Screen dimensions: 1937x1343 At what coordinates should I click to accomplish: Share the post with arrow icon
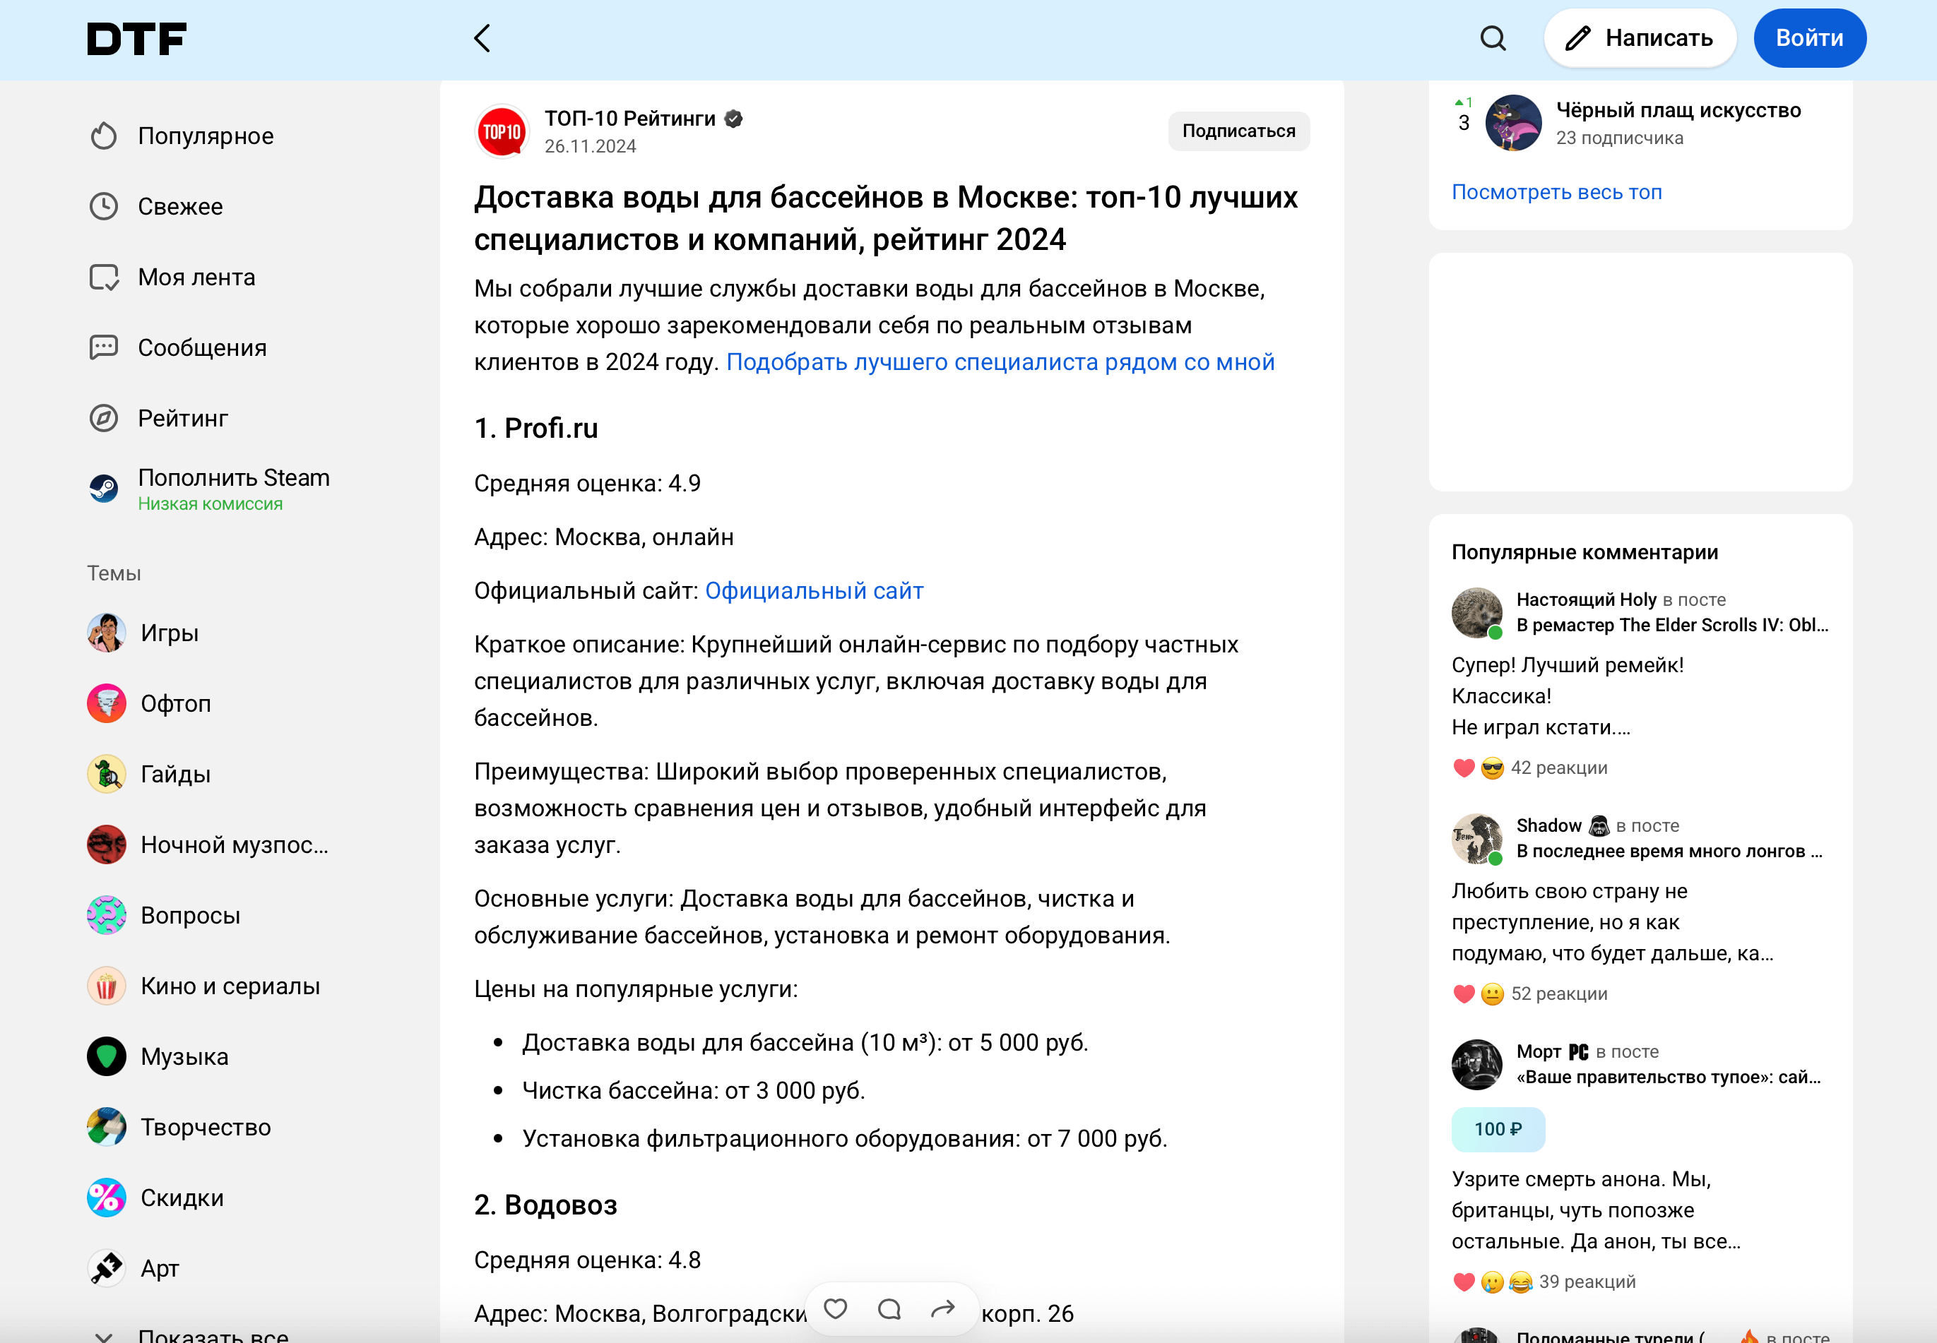[943, 1308]
